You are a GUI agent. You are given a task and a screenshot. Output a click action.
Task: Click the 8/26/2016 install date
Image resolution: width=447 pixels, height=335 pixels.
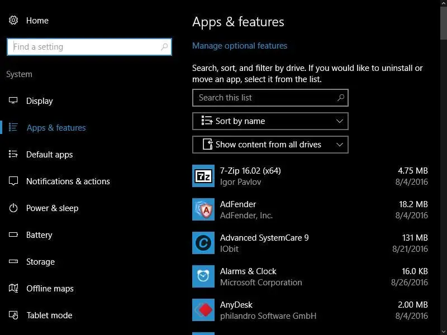point(410,283)
